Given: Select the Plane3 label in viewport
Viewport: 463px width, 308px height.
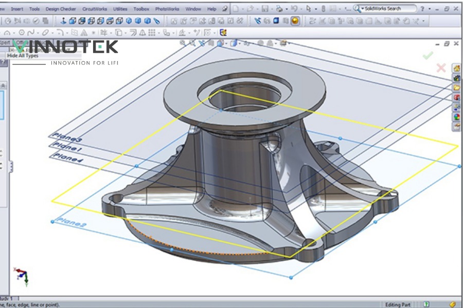Looking at the screenshot, I should click(67, 138).
